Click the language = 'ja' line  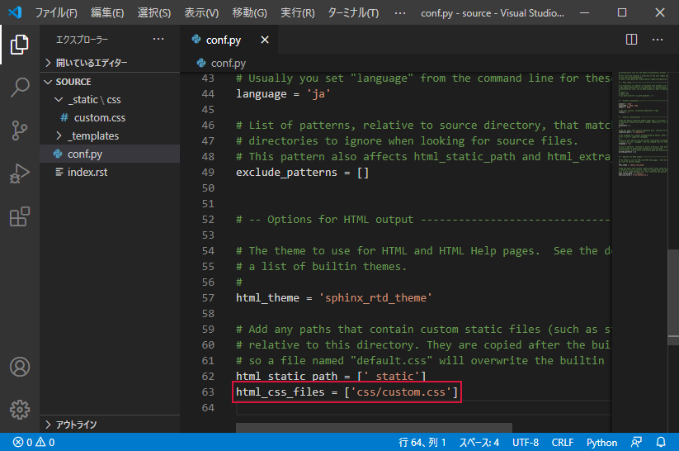pos(283,94)
